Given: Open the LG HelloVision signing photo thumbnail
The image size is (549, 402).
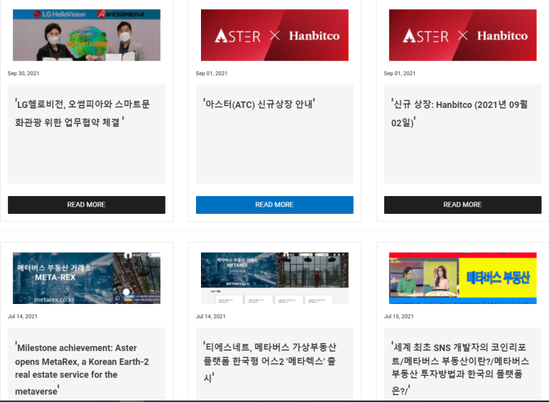Looking at the screenshot, I should 87,35.
